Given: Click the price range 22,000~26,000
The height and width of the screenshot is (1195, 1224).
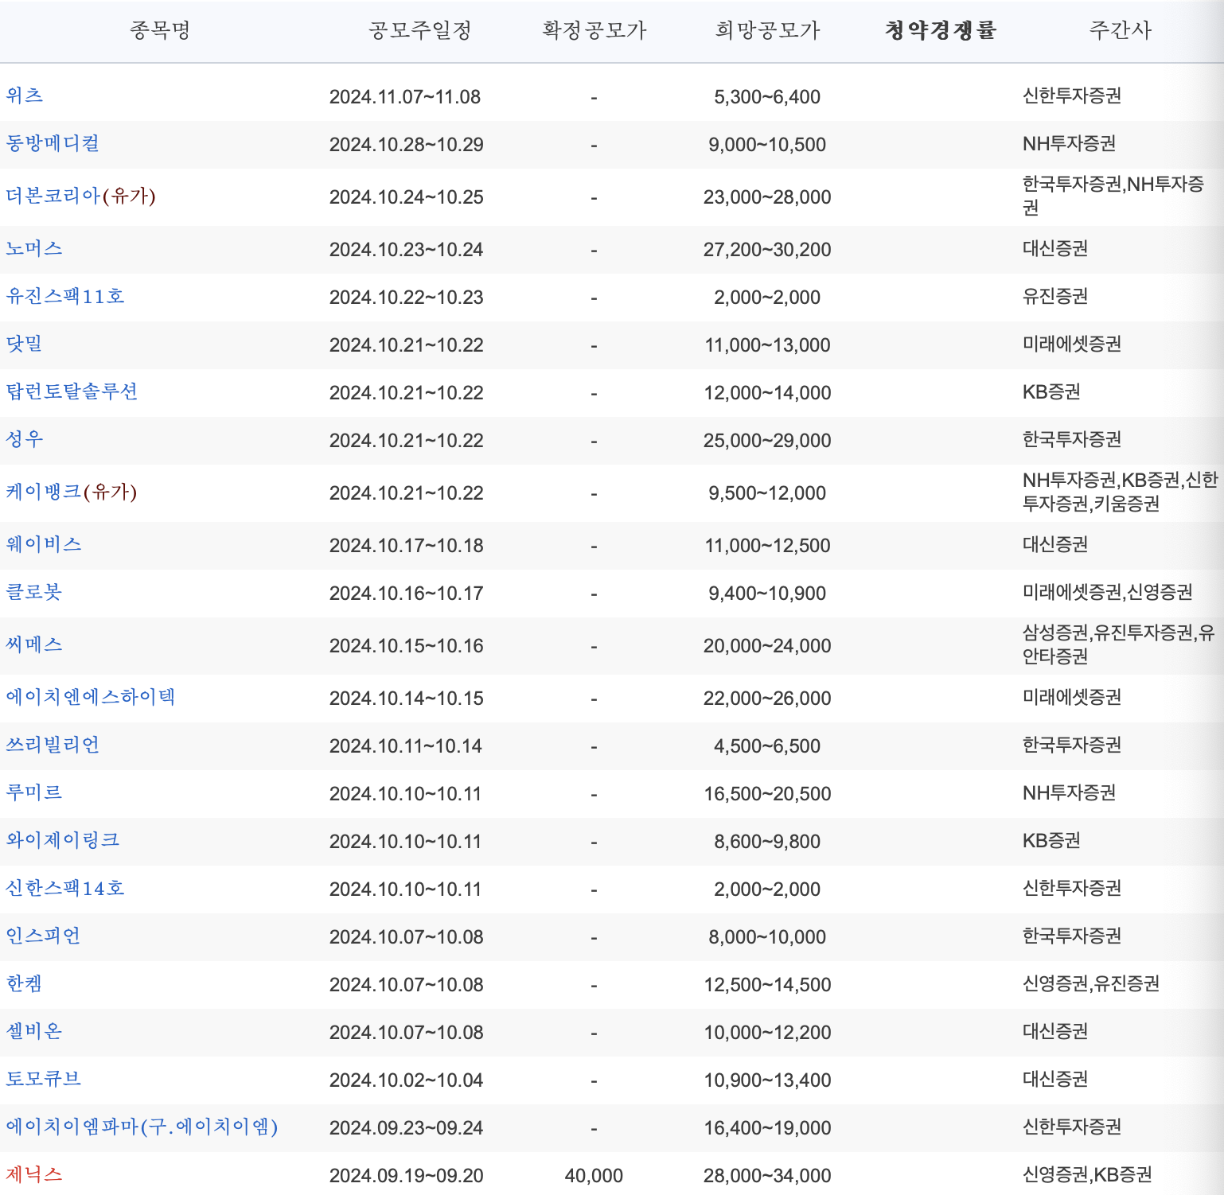Looking at the screenshot, I should pos(767,699).
